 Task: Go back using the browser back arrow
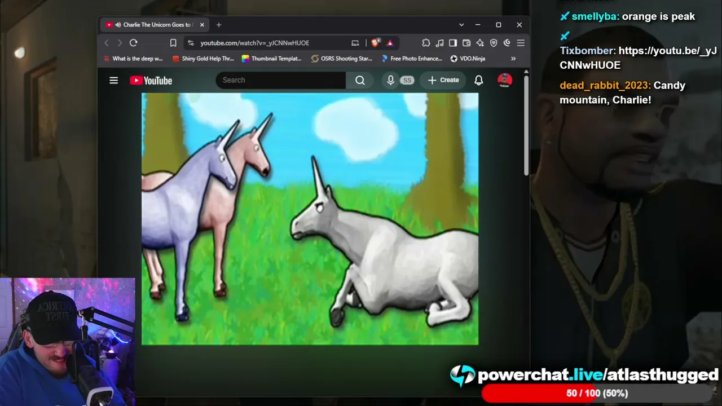(107, 43)
